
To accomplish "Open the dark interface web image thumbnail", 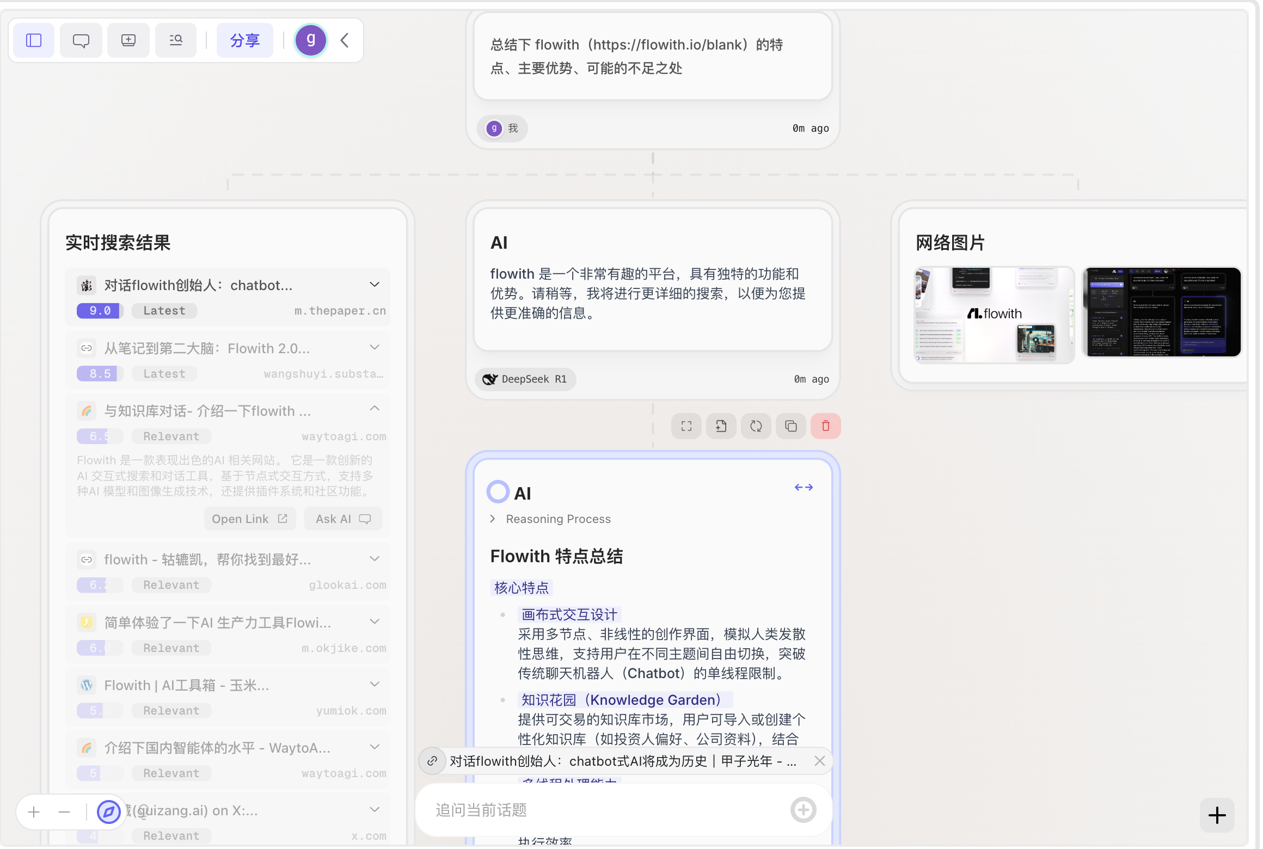I will point(1162,312).
